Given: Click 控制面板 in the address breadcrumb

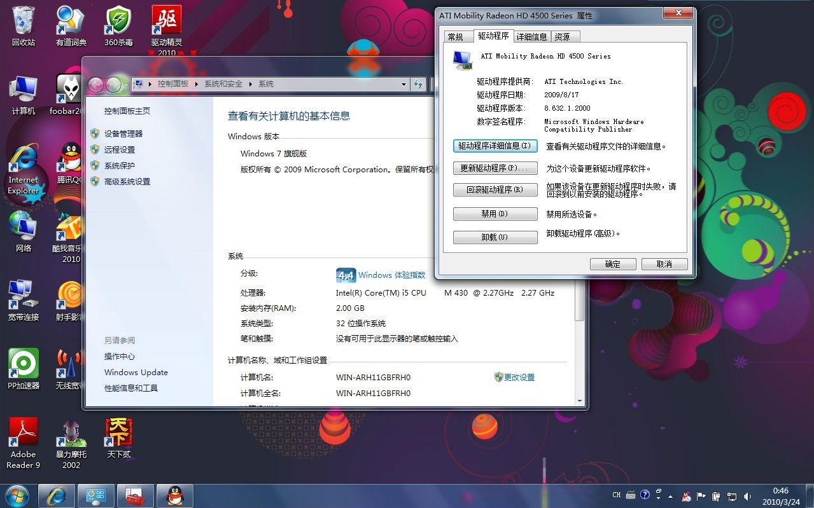Looking at the screenshot, I should pos(173,84).
